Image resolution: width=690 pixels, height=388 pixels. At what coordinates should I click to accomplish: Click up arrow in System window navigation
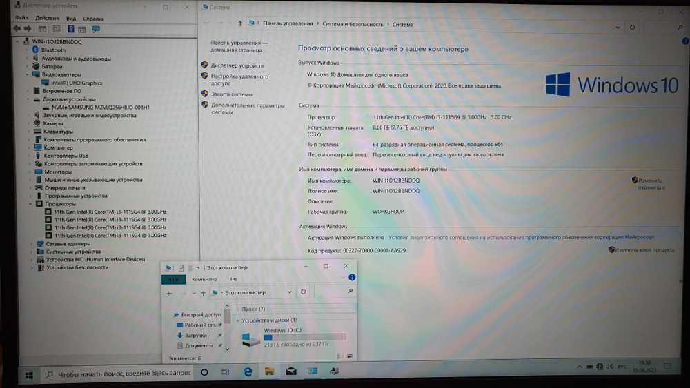[x=240, y=23]
